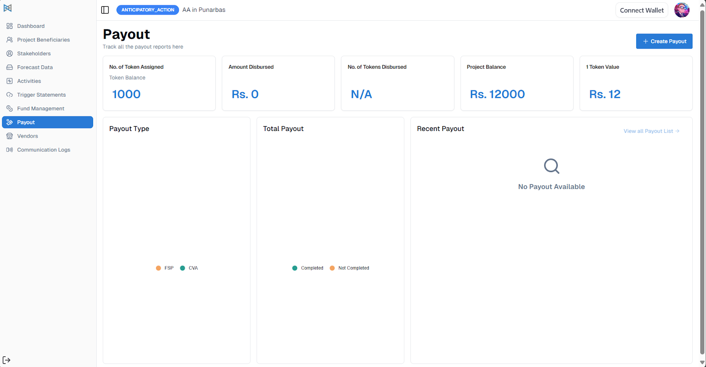
Task: Click the ANTICIPATORY_ACTION badge
Action: tap(147, 10)
